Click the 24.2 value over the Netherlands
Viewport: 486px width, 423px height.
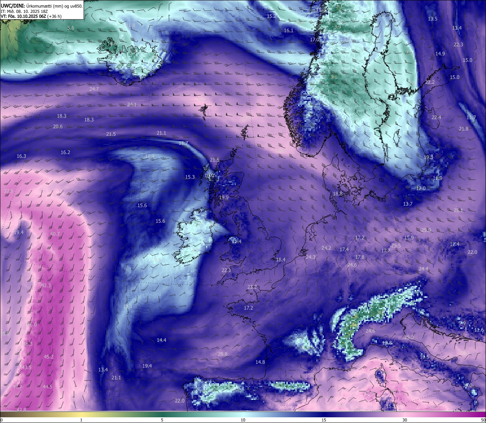[326, 248]
